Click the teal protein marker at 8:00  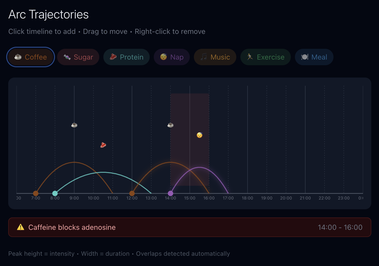tap(55, 193)
